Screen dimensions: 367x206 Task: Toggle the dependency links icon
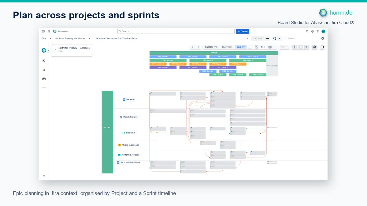(251, 47)
